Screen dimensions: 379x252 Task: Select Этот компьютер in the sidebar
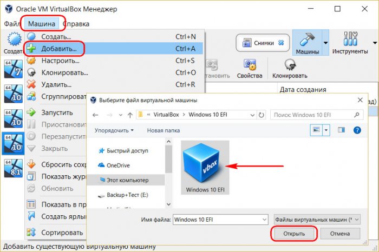pos(126,180)
